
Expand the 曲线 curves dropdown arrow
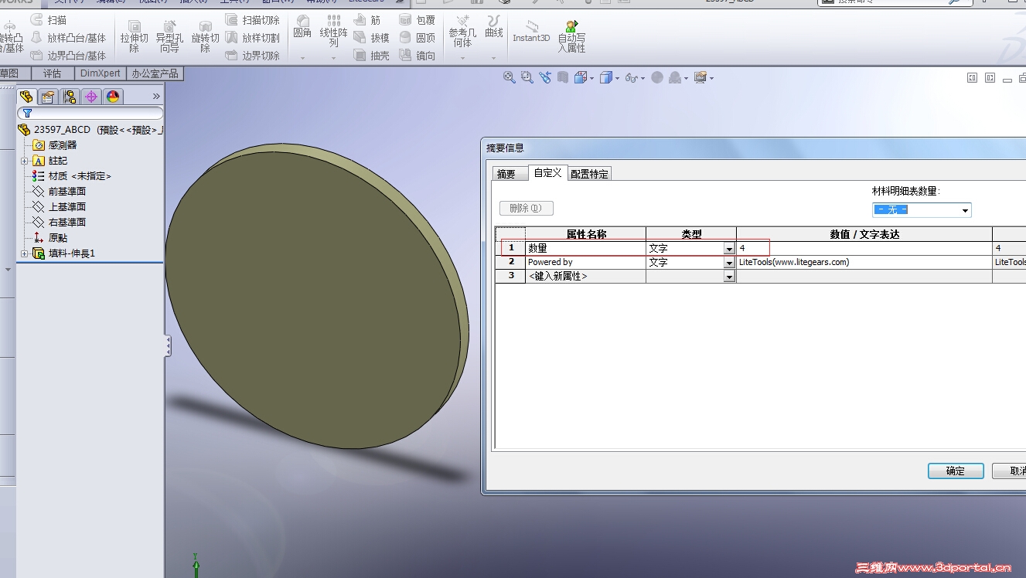coord(494,58)
